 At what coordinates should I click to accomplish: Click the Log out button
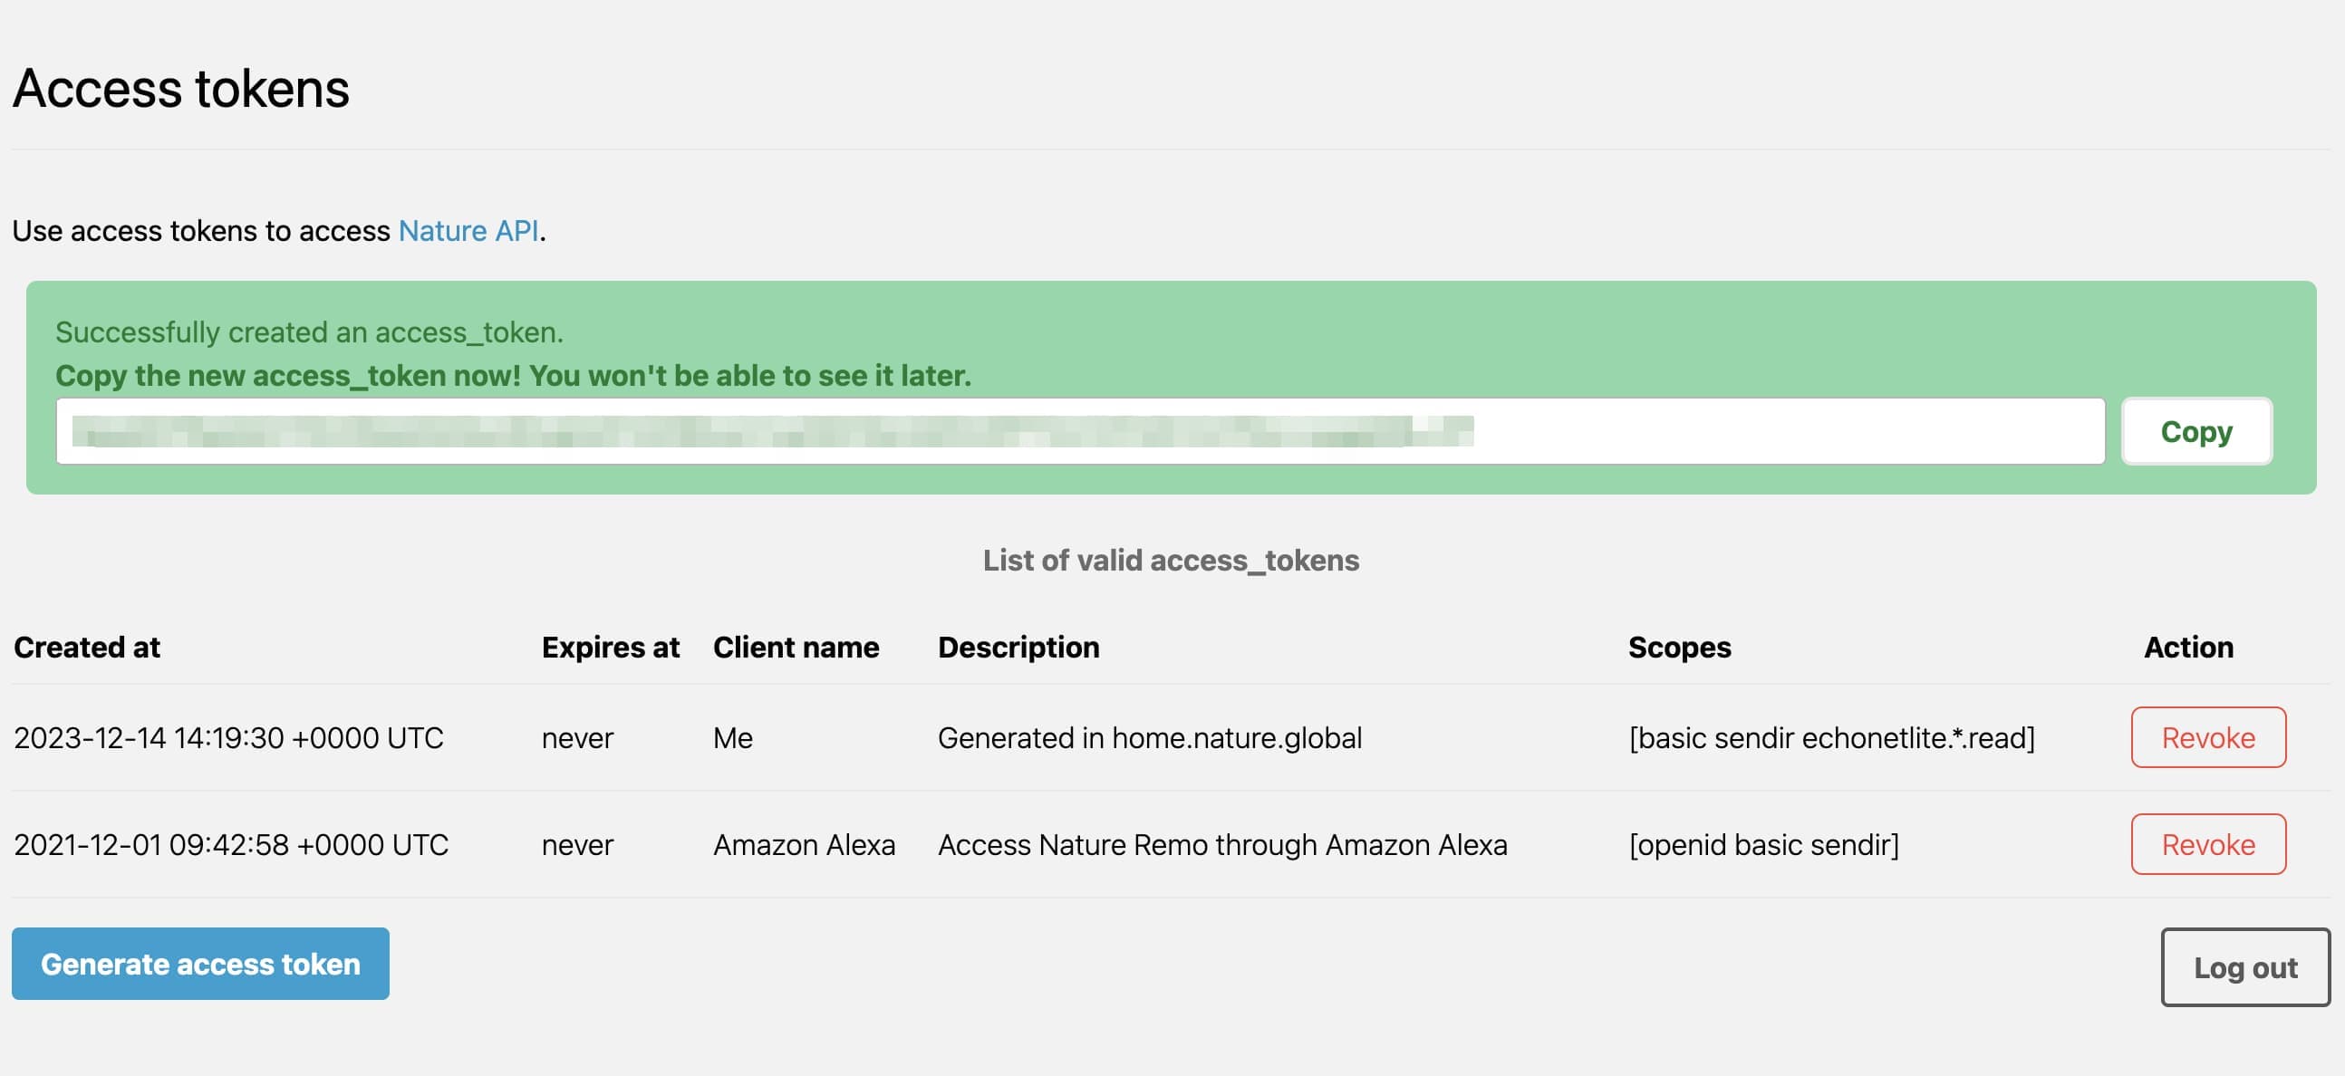point(2244,966)
